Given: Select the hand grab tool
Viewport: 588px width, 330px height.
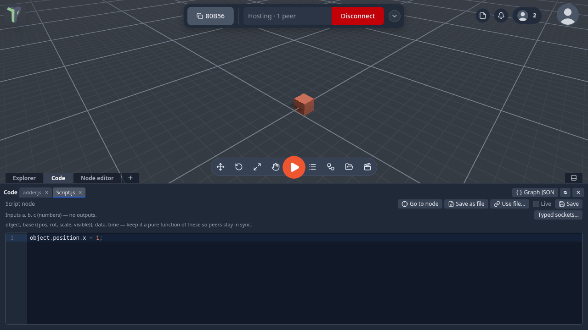Looking at the screenshot, I should pos(276,167).
